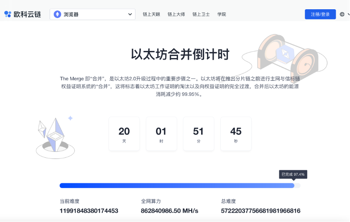Click the 已完成 97.4% tooltip

point(293,174)
